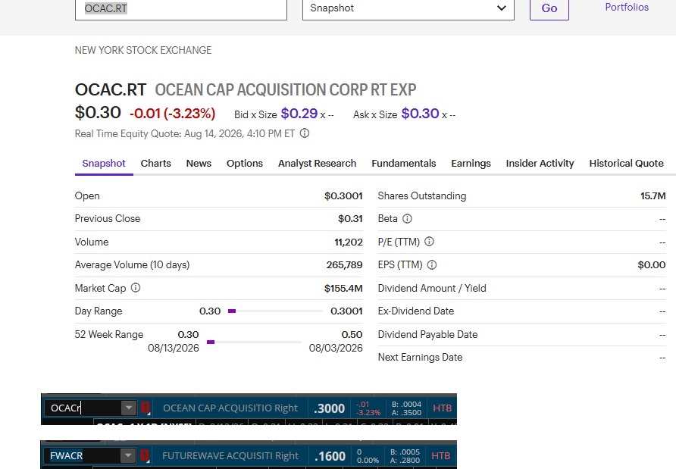The width and height of the screenshot is (676, 469).
Task: Click the FWACR ticker input field
Action: point(84,455)
